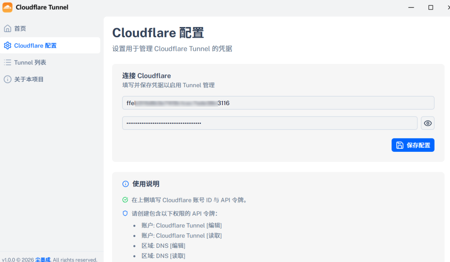Select the Cloudflare 配置 sidebar item
Image resolution: width=450 pixels, height=262 pixels.
click(35, 45)
